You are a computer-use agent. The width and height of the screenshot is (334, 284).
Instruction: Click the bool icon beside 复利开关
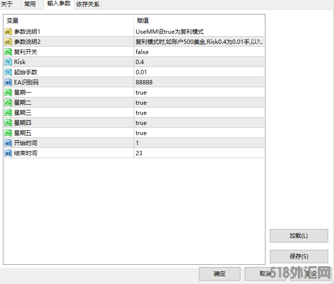[x=8, y=52]
